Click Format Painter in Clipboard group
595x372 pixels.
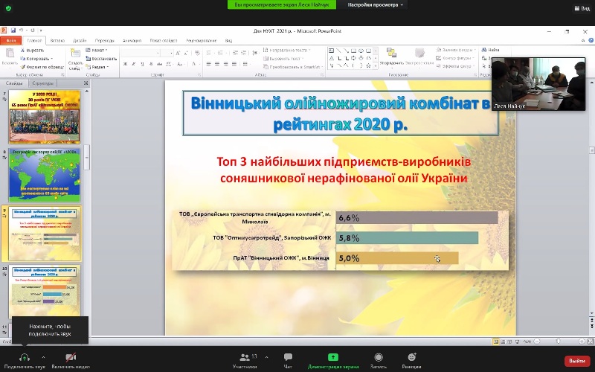(42, 67)
